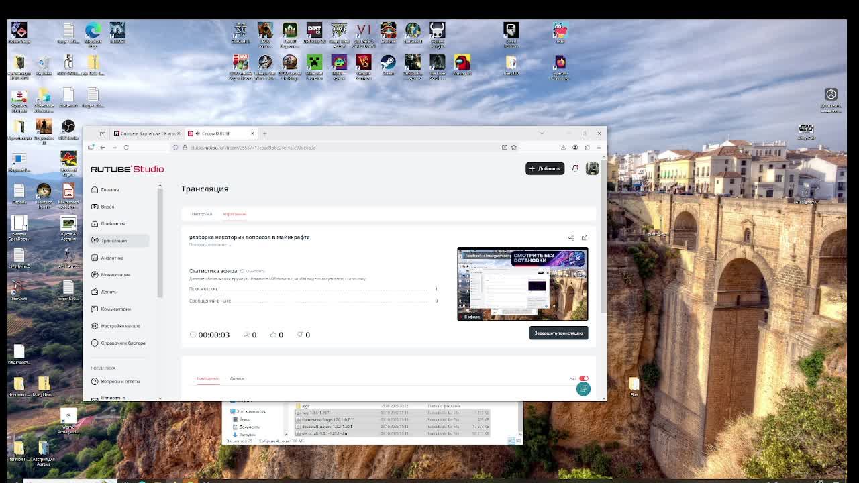Click Завершить трансляцию to end stream
Screen dimensions: 859x483
click(x=558, y=333)
